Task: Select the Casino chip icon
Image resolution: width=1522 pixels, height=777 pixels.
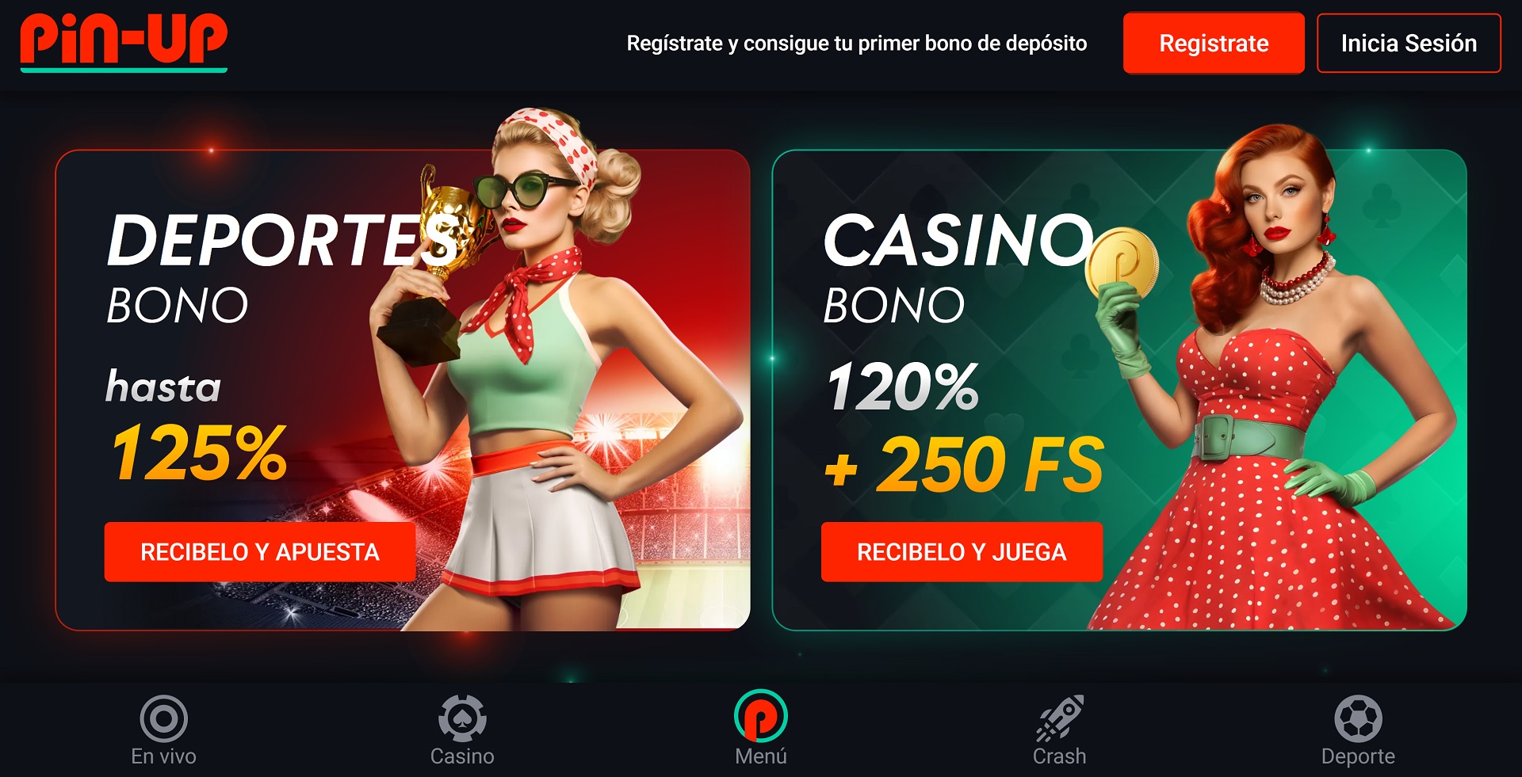Action: pos(462,718)
